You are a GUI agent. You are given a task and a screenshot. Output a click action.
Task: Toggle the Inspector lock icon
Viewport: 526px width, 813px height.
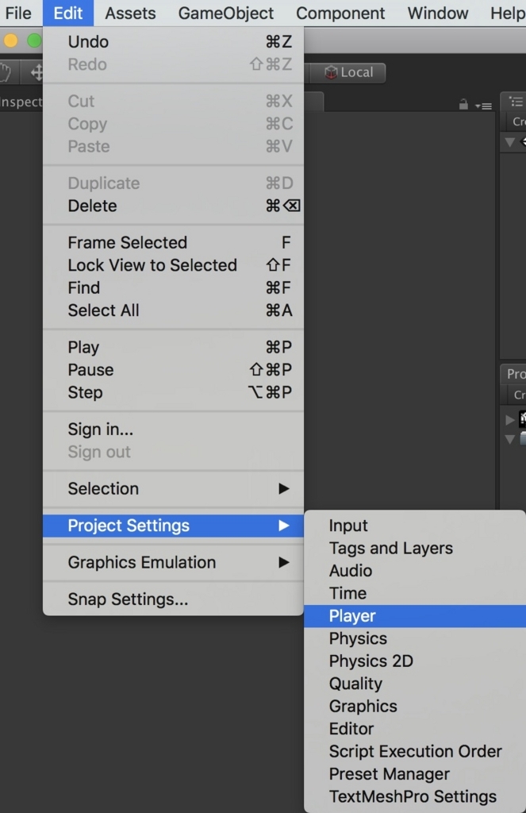463,106
